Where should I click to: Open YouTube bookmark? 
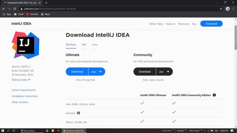[x=32, y=14]
